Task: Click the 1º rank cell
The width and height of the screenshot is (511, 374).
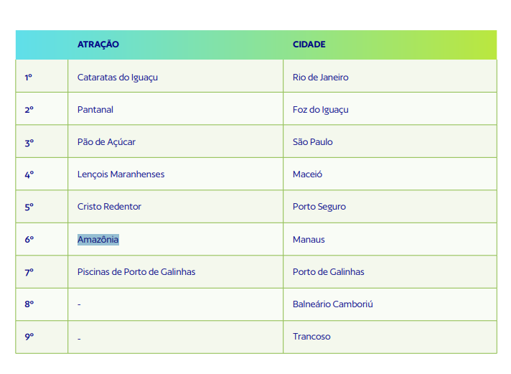Action: click(42, 76)
